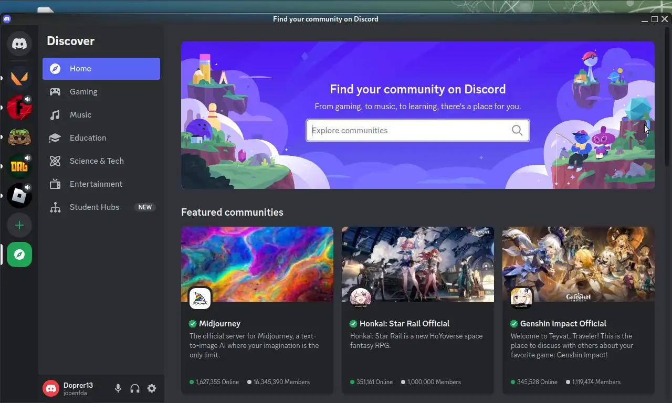Click the Genshin Impact server logo

(521, 299)
